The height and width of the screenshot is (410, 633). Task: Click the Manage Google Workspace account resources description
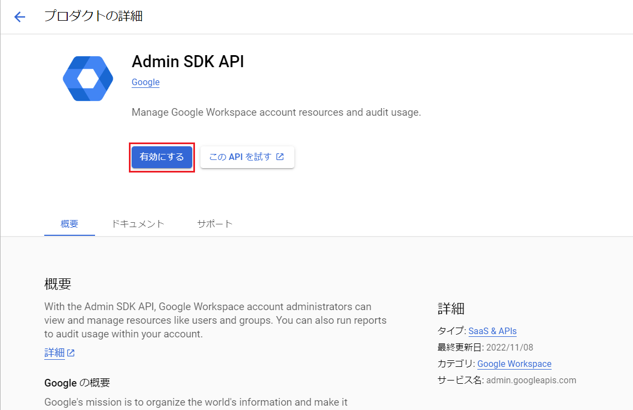pyautogui.click(x=276, y=112)
